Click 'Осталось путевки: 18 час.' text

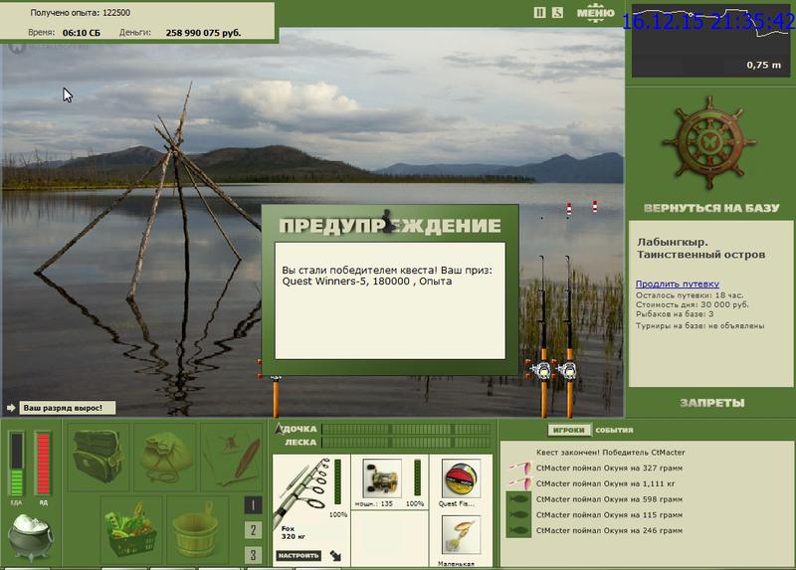coord(690,295)
